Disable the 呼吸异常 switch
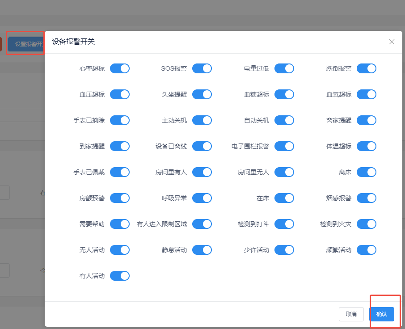 click(202, 198)
